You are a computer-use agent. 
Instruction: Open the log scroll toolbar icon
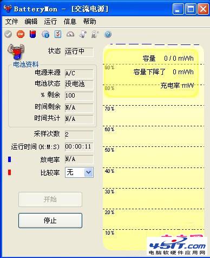click(x=83, y=34)
